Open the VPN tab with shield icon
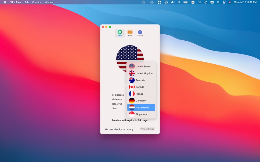 120,33
